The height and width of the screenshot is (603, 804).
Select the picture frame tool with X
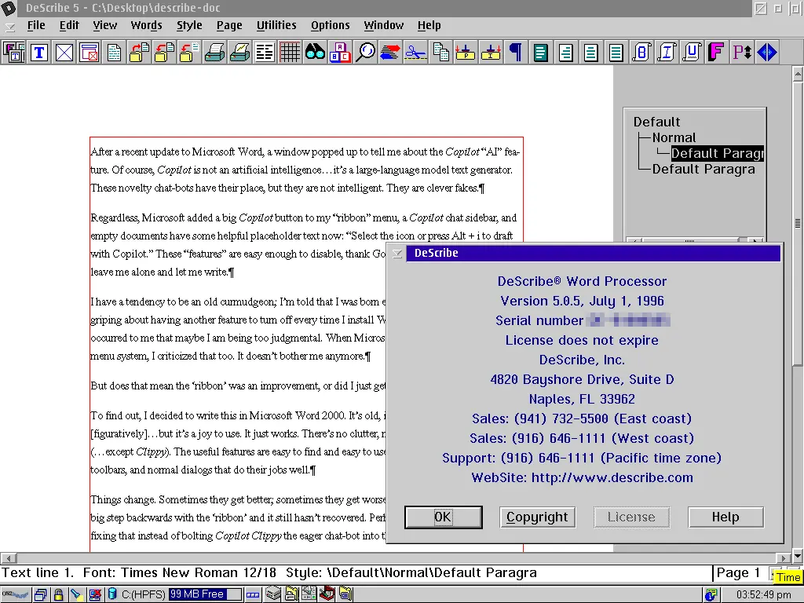pyautogui.click(x=64, y=53)
